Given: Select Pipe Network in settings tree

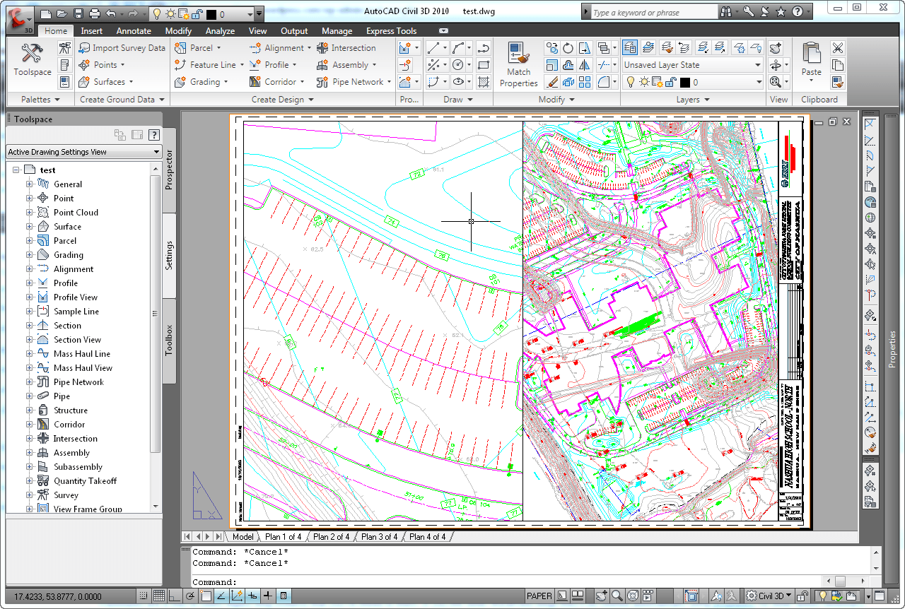Looking at the screenshot, I should (x=78, y=382).
